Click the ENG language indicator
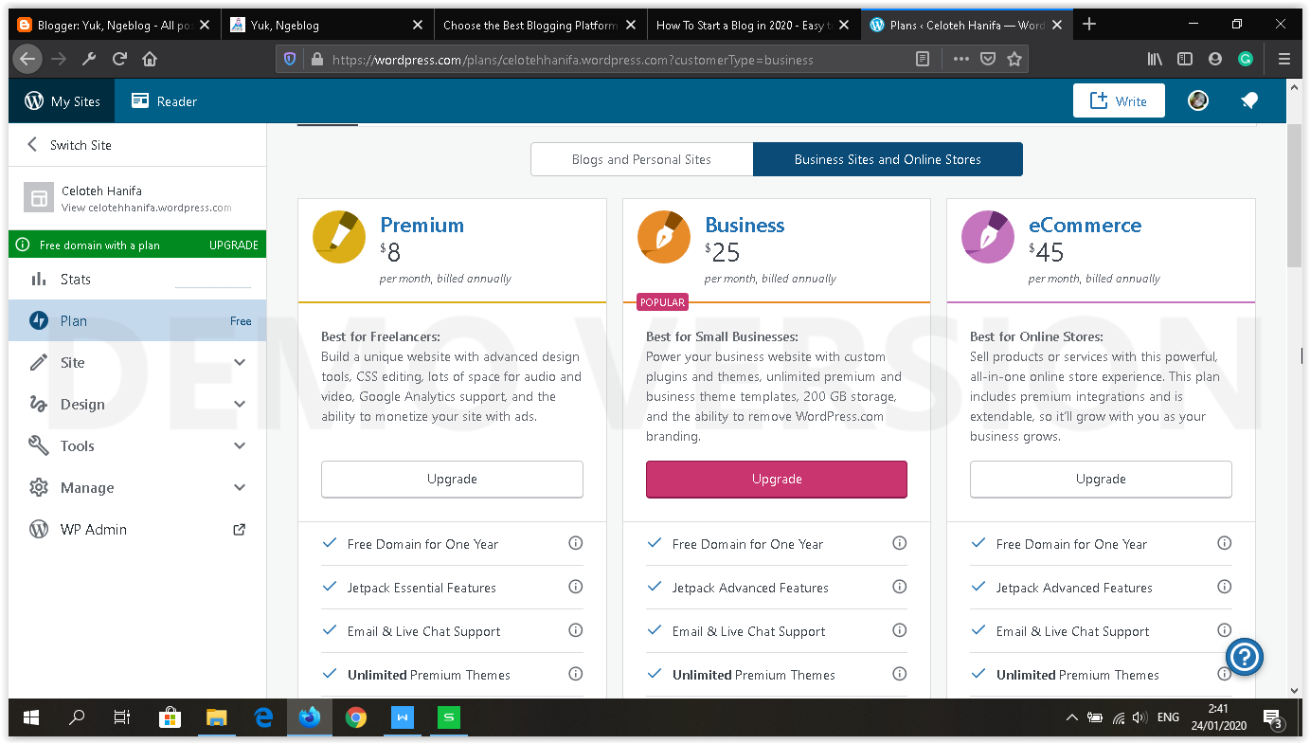The height and width of the screenshot is (744, 1310). [1168, 717]
